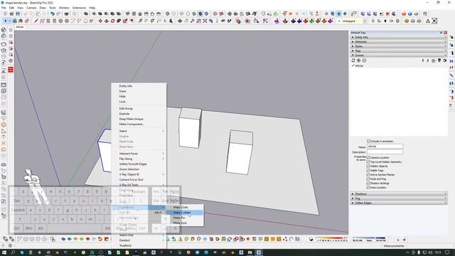455x256 pixels.
Task: Toggle Active Section Planes checkbox
Action: coord(368,174)
